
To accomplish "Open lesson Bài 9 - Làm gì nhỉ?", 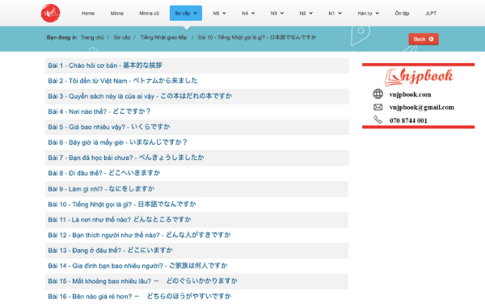I will click(x=101, y=189).
